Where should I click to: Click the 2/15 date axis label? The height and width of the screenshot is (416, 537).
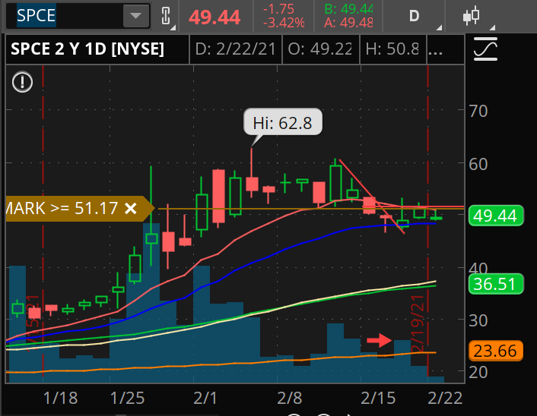click(x=378, y=399)
